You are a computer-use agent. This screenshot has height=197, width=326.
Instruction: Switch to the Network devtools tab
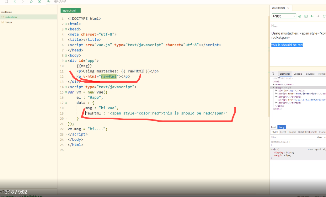tap(322, 74)
